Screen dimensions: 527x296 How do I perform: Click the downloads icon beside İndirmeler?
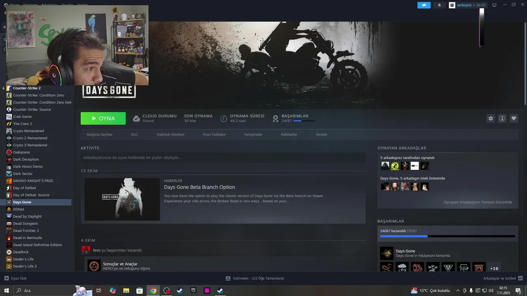pyautogui.click(x=228, y=278)
